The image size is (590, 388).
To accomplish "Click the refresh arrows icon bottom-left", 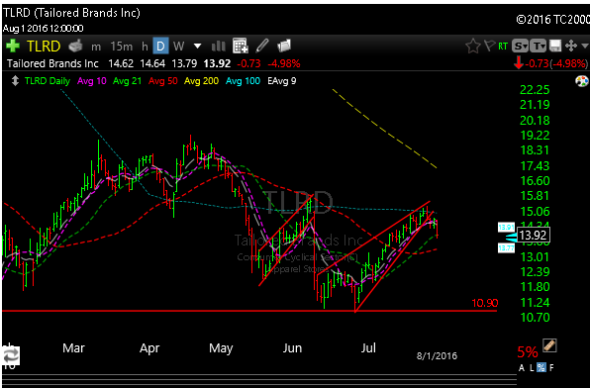I will click(11, 355).
